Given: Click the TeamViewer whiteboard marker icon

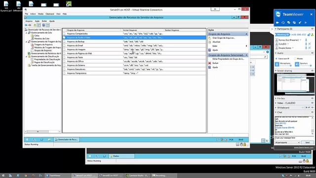Looking at the screenshot, I should click(300, 22).
